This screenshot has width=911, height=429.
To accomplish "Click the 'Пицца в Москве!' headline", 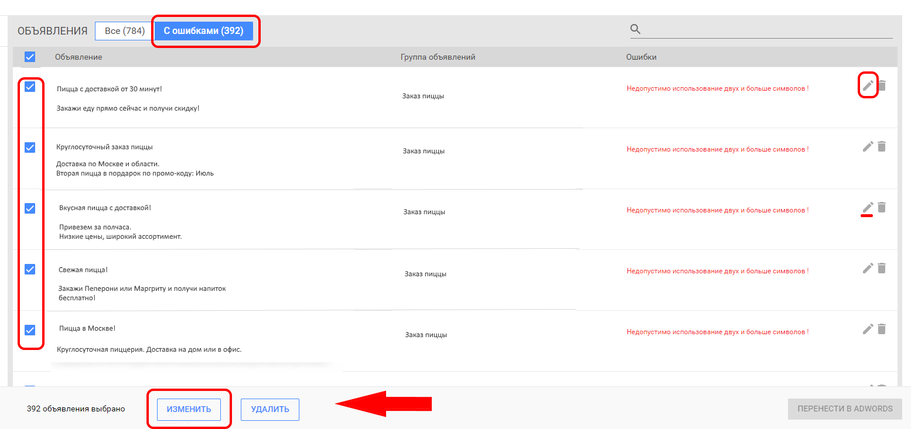I will click(87, 328).
